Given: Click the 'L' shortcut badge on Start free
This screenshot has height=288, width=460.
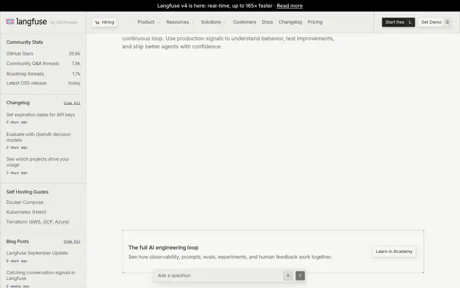Looking at the screenshot, I should click(x=410, y=22).
